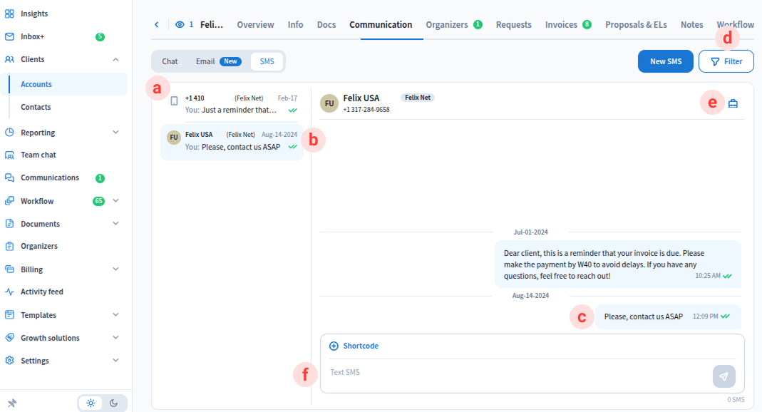Expand the Reporting menu chevron
This screenshot has width=762, height=412.
116,133
